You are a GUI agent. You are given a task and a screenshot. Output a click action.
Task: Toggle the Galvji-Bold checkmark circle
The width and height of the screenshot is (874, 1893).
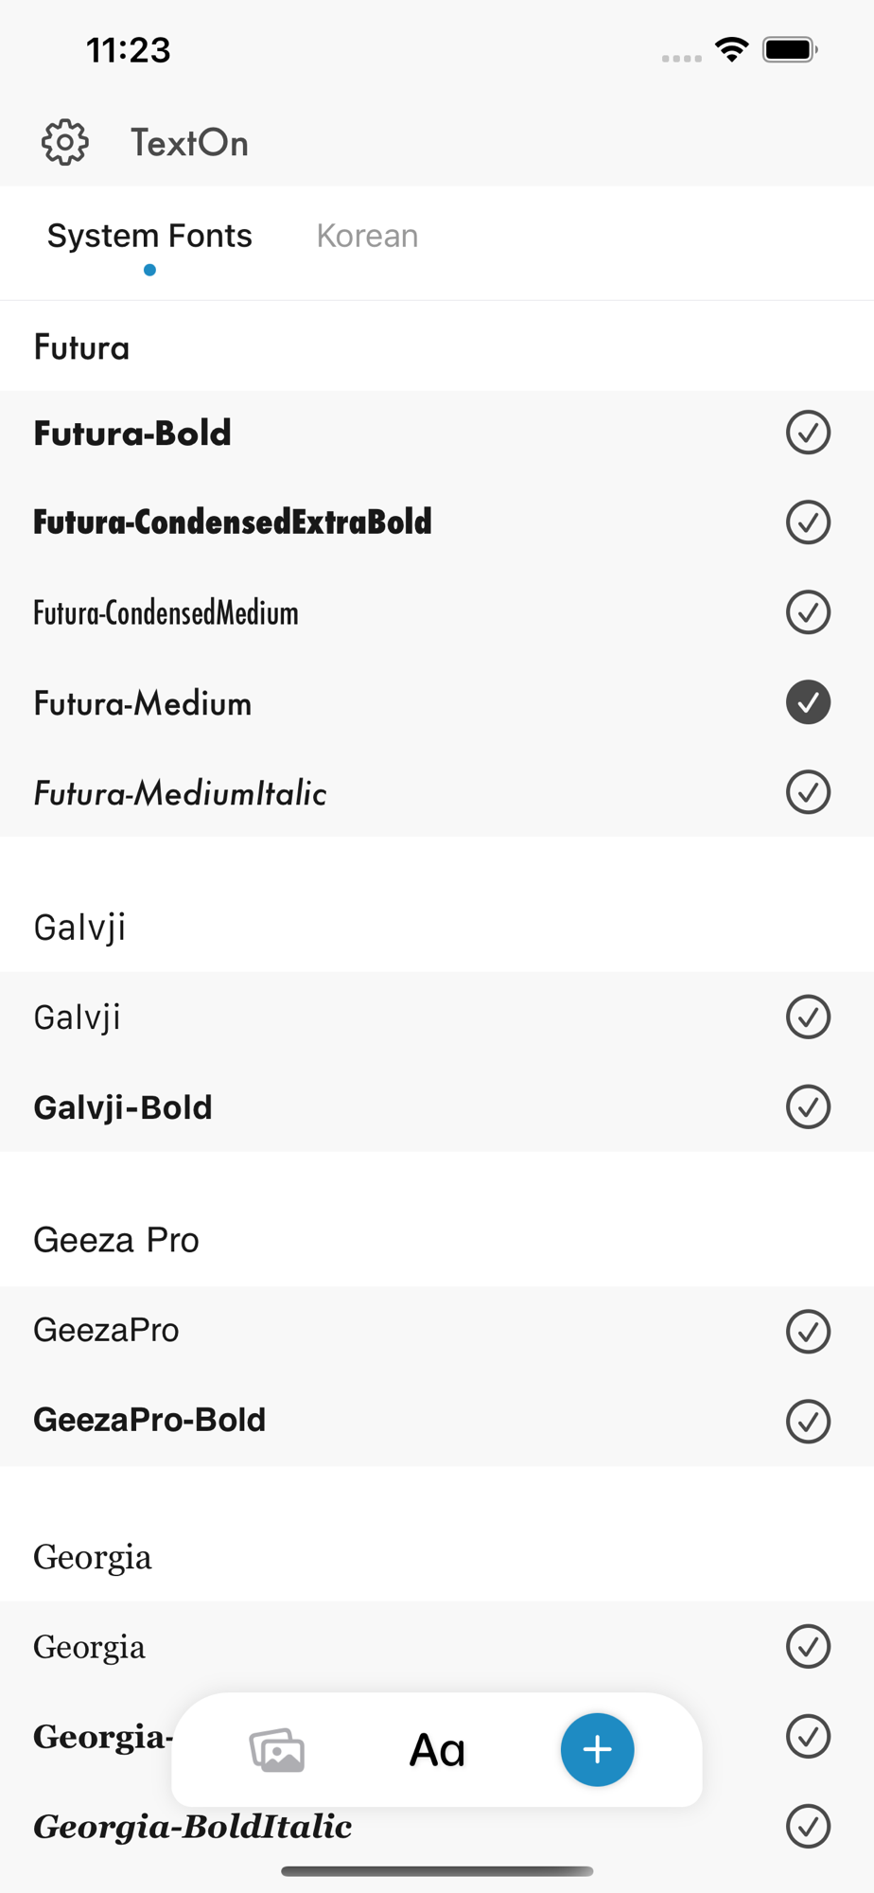[x=808, y=1106]
